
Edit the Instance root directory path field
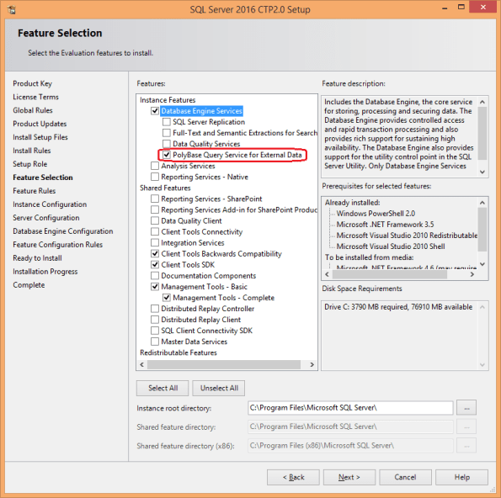(x=350, y=408)
